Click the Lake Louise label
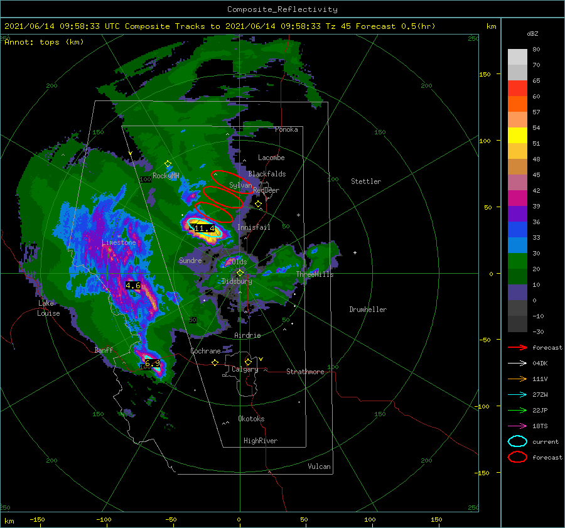Viewport: 565px width, 528px height. [x=48, y=308]
